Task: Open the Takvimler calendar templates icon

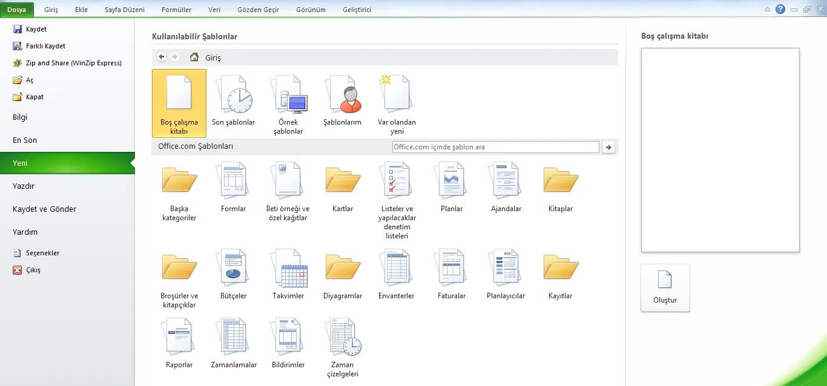Action: tap(288, 269)
